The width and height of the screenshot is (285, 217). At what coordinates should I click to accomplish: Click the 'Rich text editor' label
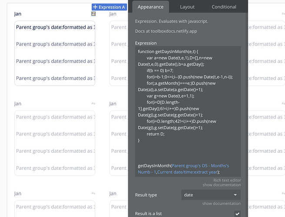pos(227,180)
